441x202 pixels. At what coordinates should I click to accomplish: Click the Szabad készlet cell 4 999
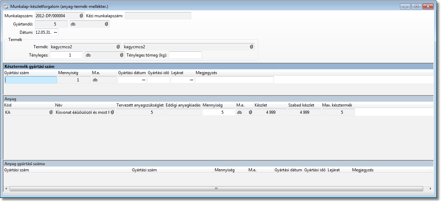pos(304,112)
